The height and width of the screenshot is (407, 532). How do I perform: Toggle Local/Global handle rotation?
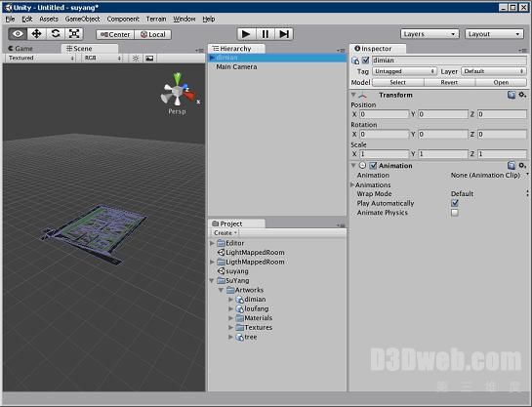coord(153,34)
